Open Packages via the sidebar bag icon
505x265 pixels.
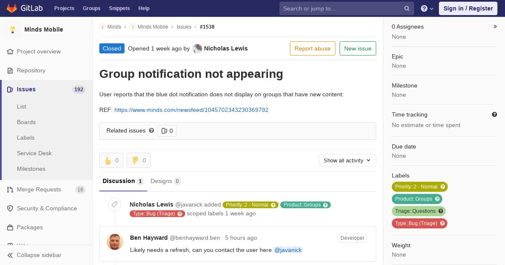[x=10, y=227]
